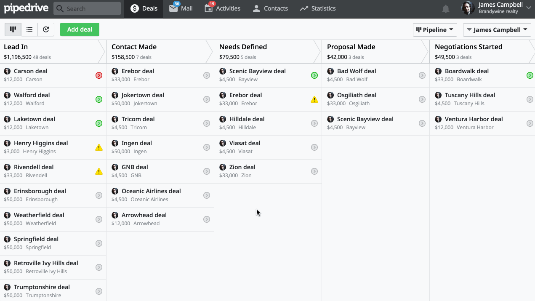Click the Henry Higgins contact name
The height and width of the screenshot is (301, 535).
pyautogui.click(x=39, y=152)
